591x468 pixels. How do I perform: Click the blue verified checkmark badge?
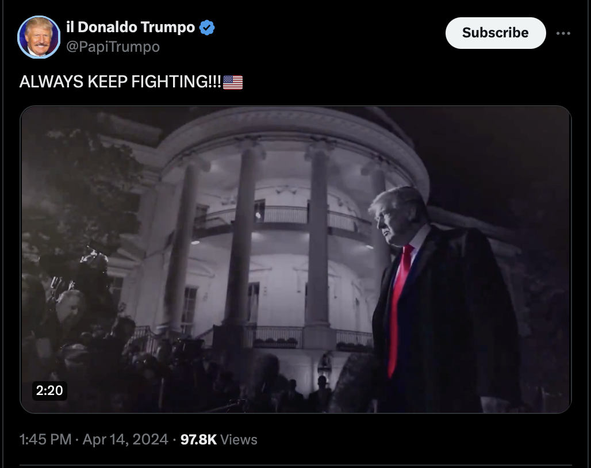(207, 28)
